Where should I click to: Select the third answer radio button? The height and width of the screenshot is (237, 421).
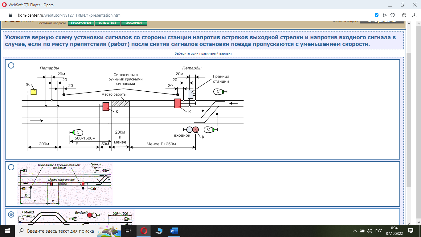click(11, 214)
